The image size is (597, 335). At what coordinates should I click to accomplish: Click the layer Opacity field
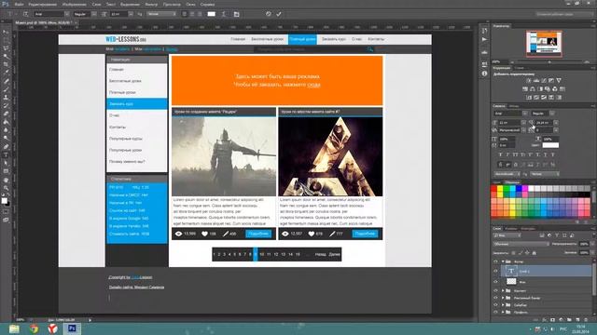[x=584, y=244]
